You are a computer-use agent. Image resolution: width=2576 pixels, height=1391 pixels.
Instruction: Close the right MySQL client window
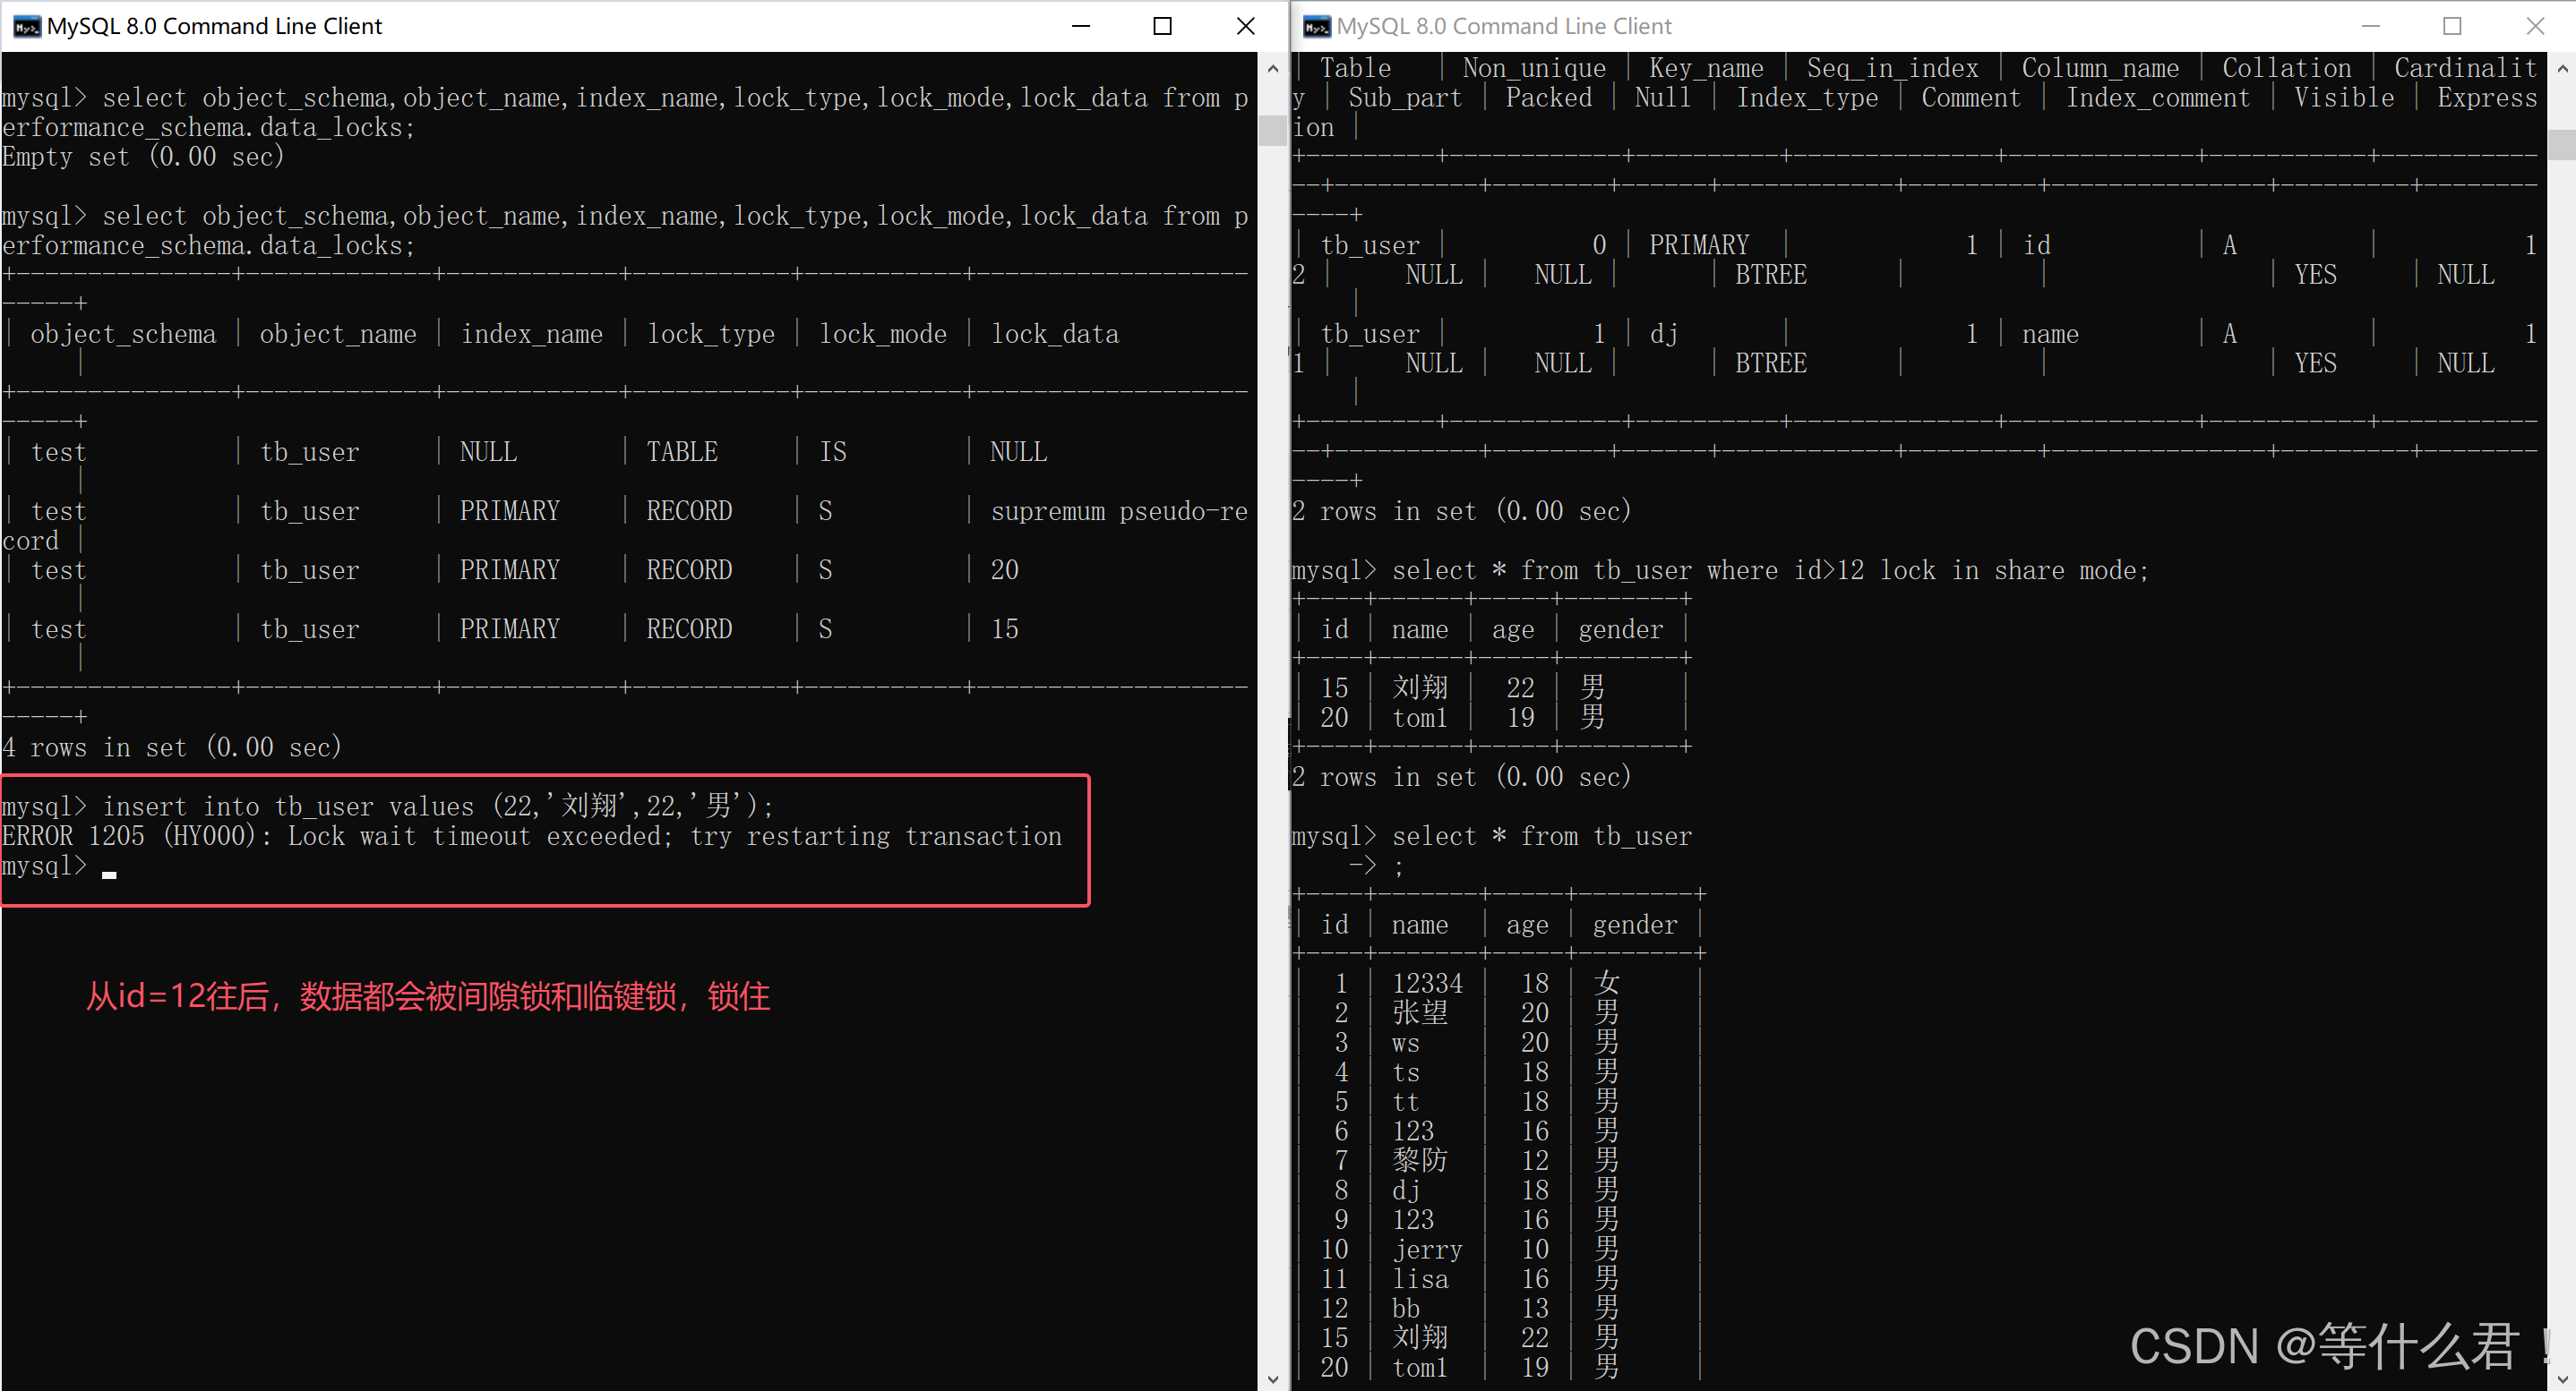(x=2535, y=26)
